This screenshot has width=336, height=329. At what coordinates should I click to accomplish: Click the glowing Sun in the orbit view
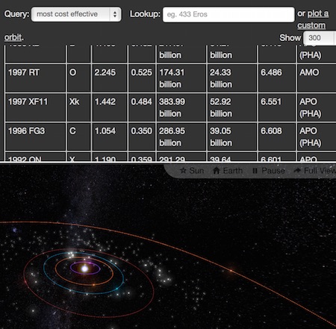(84, 269)
